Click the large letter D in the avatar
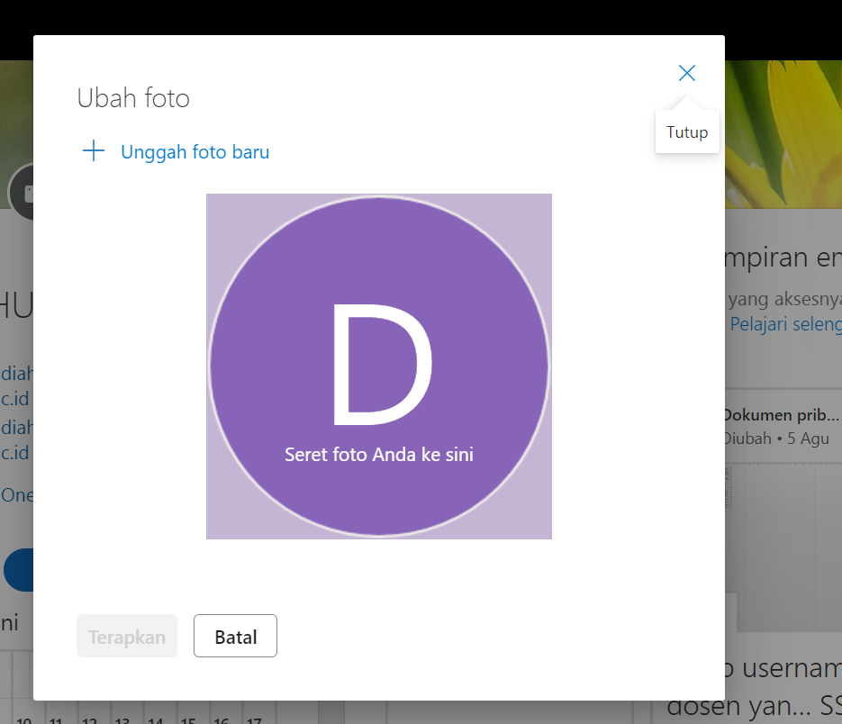 (381, 365)
